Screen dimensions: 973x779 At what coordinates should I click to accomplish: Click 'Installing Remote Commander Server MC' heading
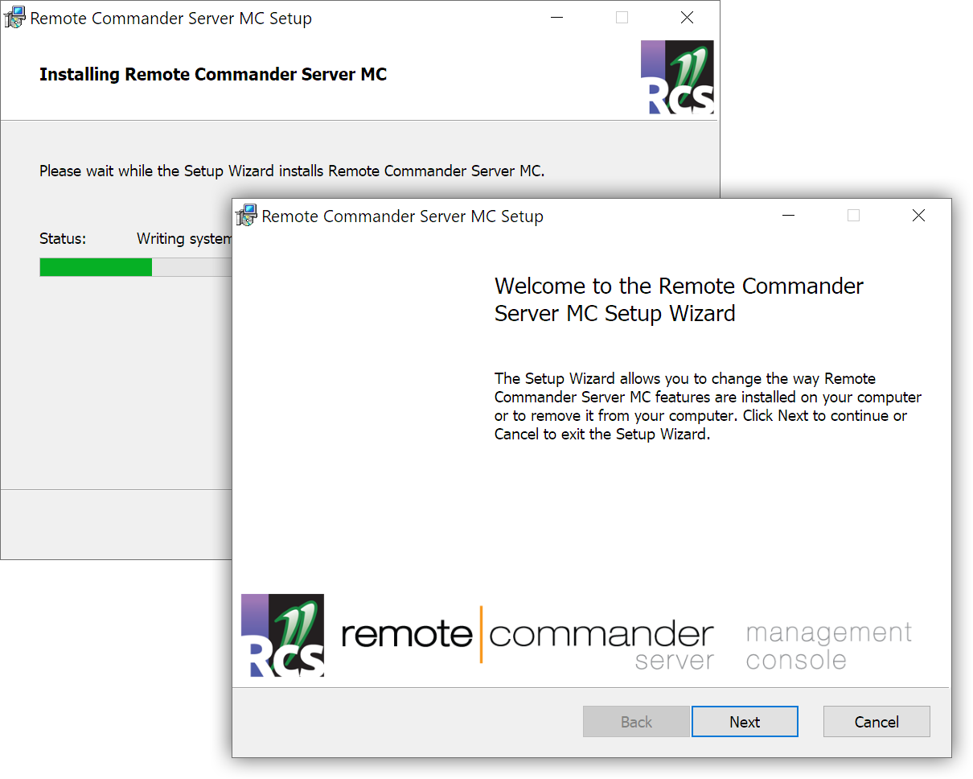(213, 75)
